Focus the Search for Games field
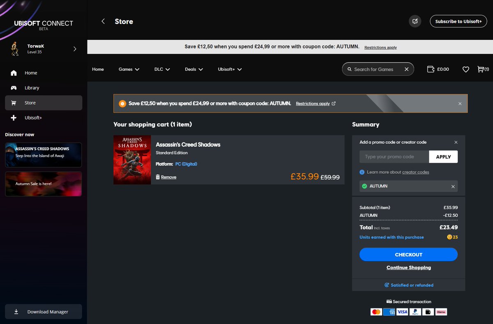Screen dimensions: 493x324 point(378,69)
